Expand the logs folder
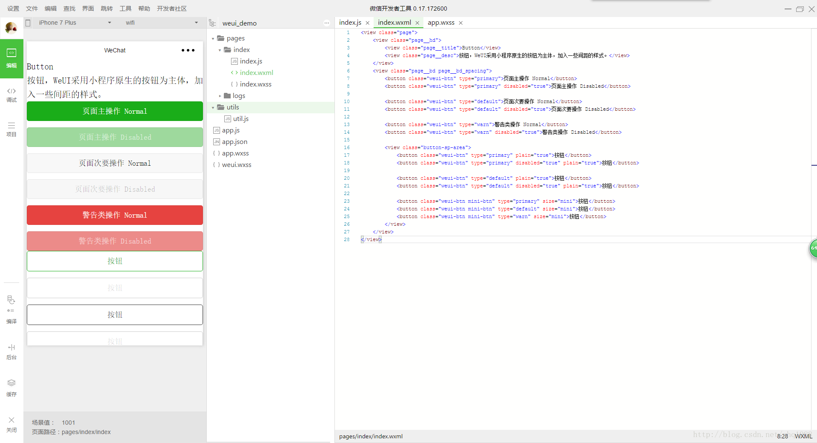 point(220,96)
